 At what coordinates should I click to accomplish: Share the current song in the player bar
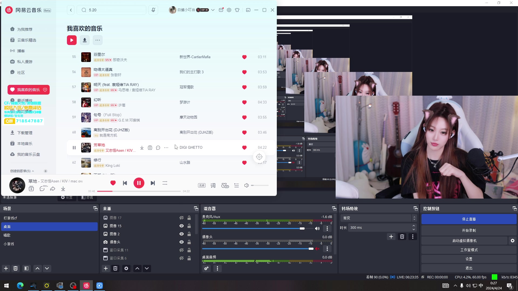pyautogui.click(x=53, y=189)
